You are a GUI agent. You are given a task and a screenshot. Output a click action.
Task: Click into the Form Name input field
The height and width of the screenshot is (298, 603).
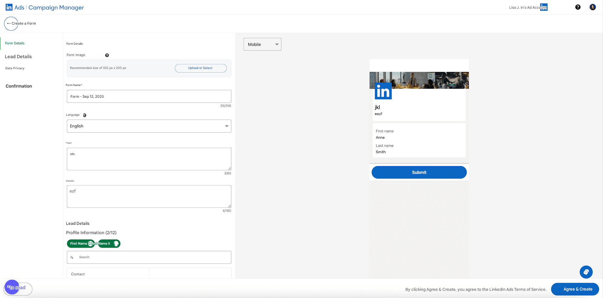[149, 97]
